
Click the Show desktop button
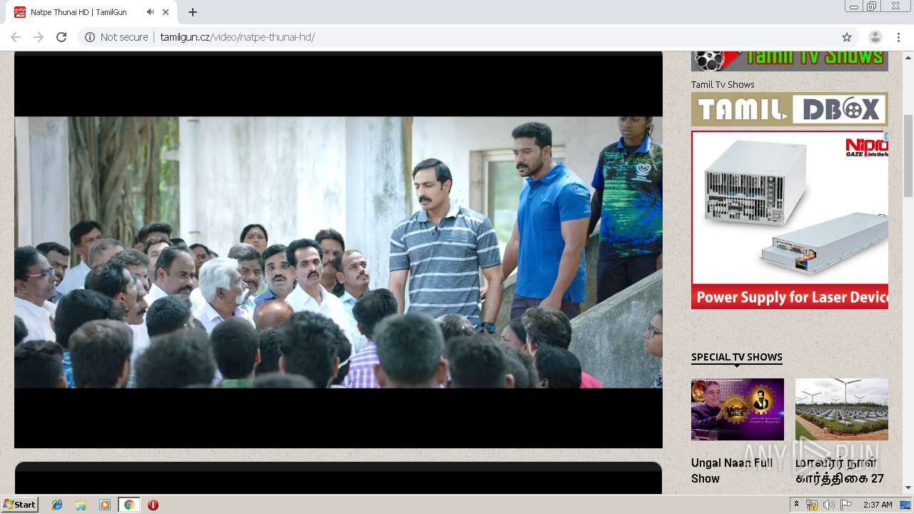coord(906,505)
